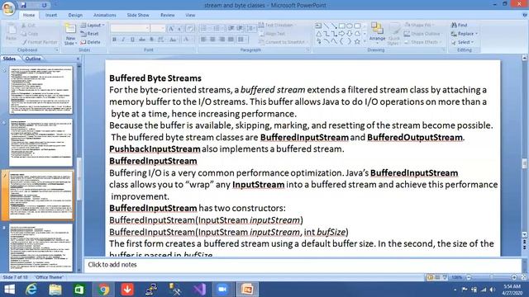This screenshot has height=297, width=529.
Task: Open the Design ribbon tab
Action: coord(75,15)
